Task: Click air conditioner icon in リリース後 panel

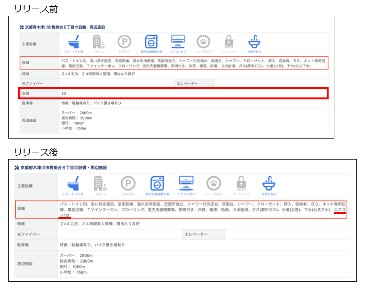Action: [x=185, y=183]
